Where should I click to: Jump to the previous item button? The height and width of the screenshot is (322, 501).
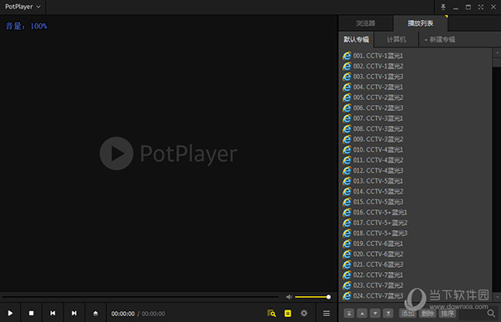point(53,314)
